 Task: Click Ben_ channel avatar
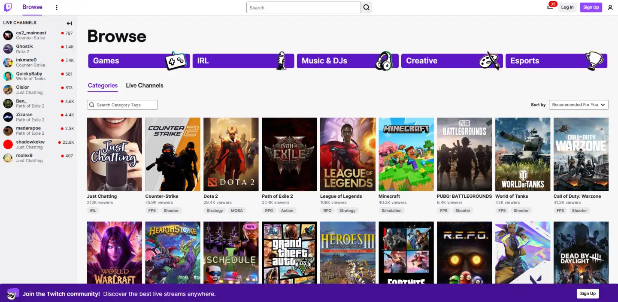(x=8, y=103)
